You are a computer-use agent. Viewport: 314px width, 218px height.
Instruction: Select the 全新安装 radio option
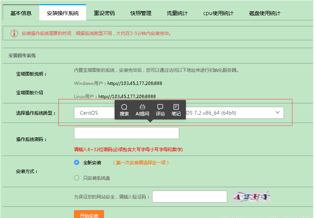pyautogui.click(x=77, y=163)
